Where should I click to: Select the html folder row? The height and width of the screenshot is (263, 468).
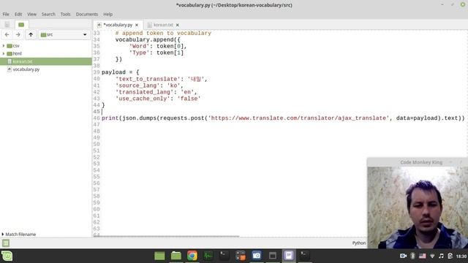click(x=45, y=53)
